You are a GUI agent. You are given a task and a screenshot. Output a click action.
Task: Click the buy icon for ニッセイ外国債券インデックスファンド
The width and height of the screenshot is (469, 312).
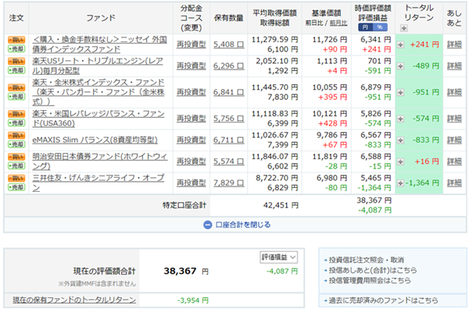tap(15, 38)
